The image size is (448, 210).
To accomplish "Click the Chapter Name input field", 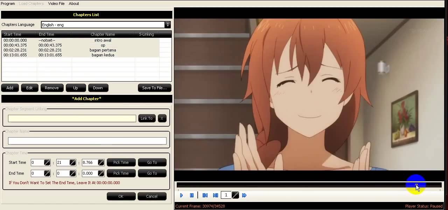I will point(87,141).
